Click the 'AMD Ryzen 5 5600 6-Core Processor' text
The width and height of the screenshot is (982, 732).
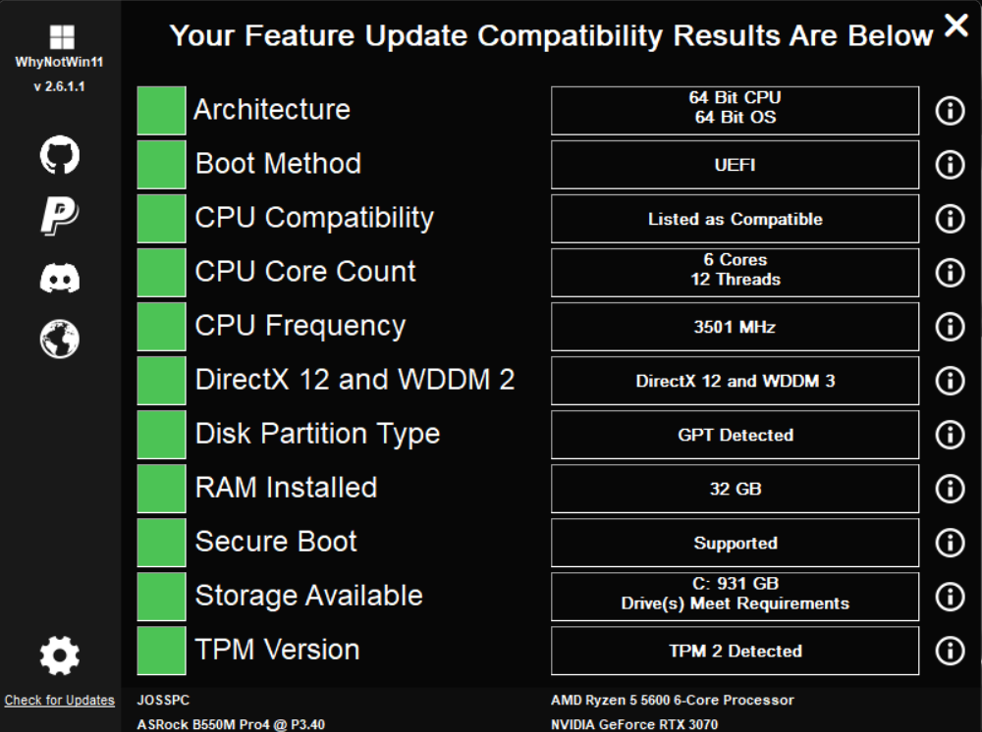point(673,700)
